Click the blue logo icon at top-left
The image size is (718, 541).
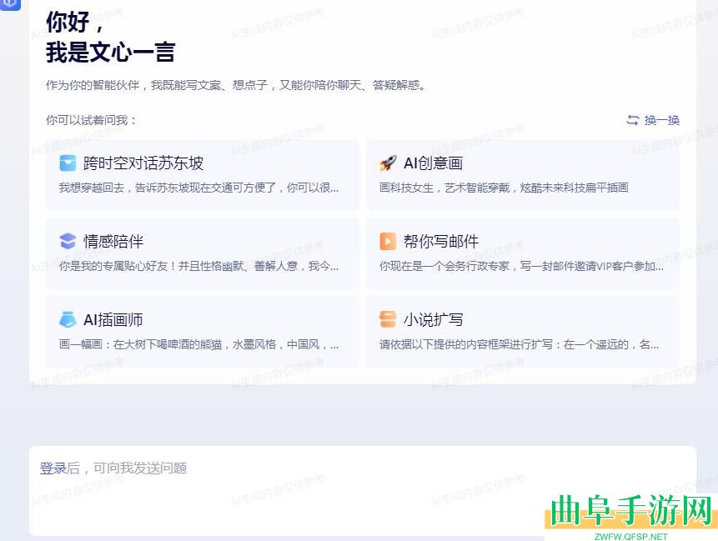click(x=10, y=4)
